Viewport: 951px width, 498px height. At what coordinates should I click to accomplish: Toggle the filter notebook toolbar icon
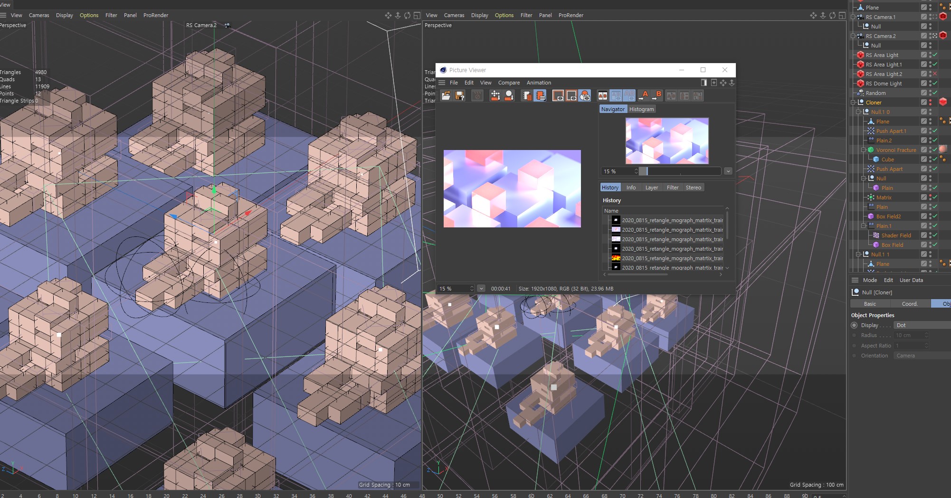click(540, 96)
